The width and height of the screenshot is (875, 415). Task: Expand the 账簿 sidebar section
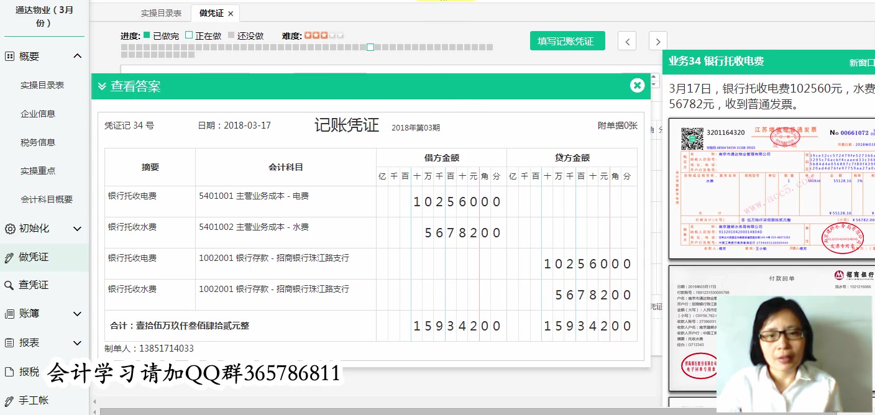pos(78,314)
